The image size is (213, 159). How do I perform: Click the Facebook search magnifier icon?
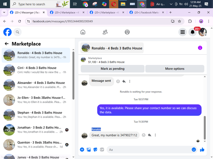(x=17, y=32)
